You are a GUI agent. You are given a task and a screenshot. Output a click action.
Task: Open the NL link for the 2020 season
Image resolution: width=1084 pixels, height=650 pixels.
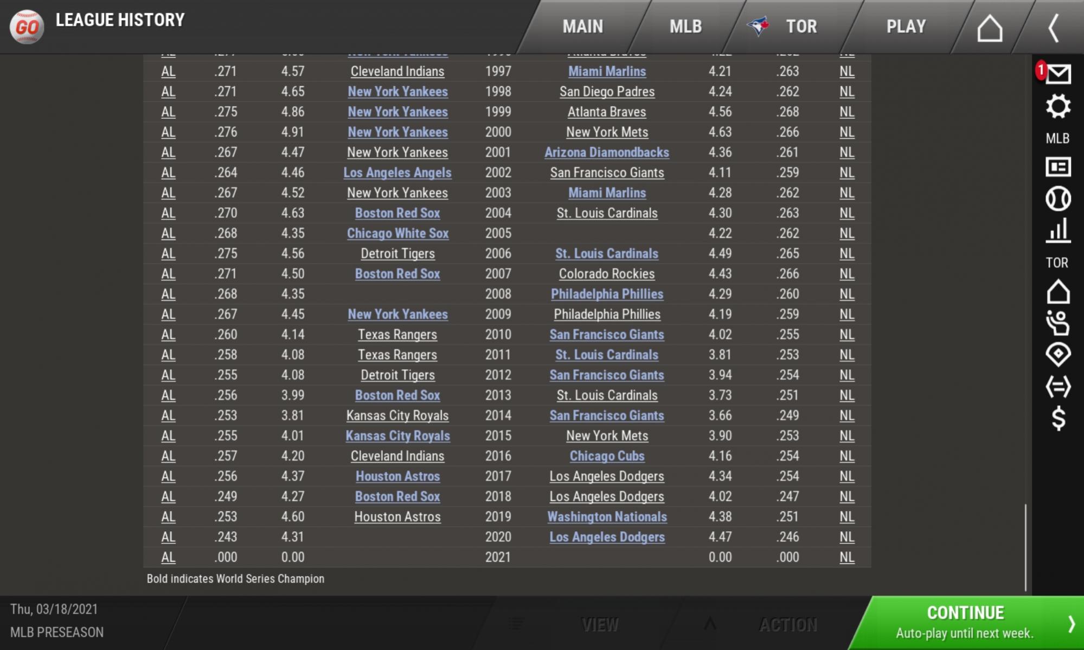846,537
